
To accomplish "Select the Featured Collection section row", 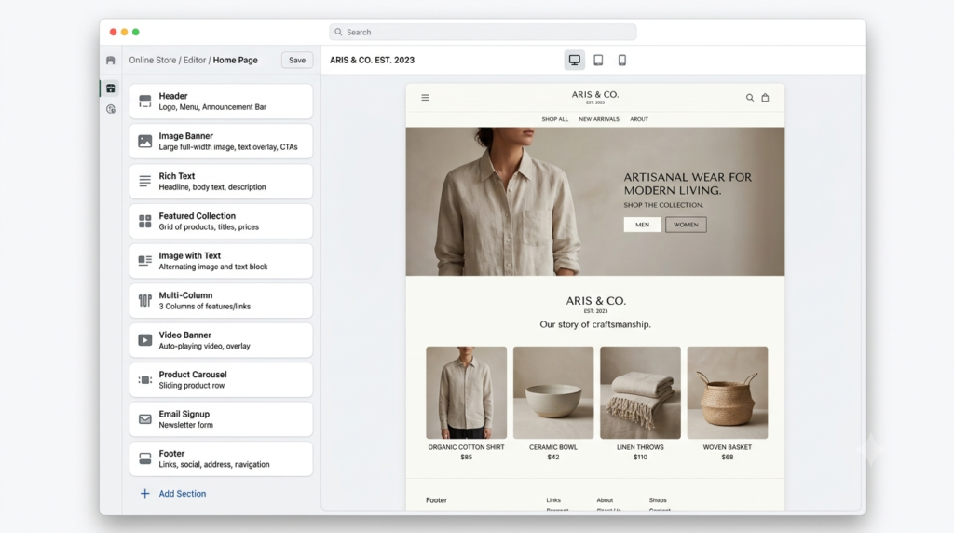I will (x=221, y=221).
